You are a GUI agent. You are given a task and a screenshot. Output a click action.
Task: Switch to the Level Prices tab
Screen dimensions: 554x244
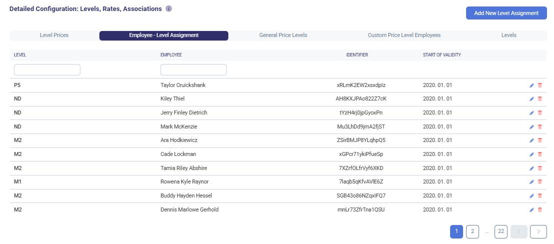point(54,35)
